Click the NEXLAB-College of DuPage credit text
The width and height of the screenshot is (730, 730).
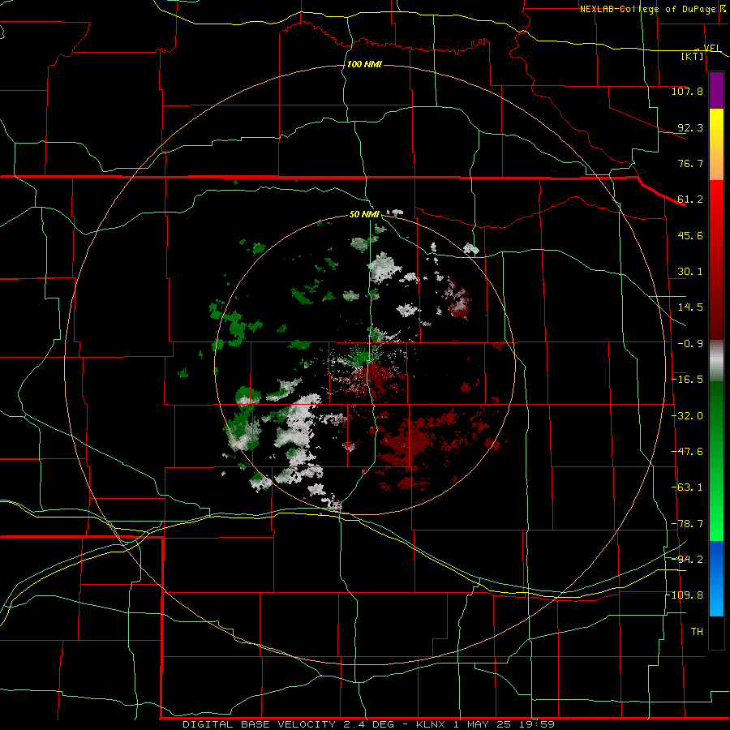648,9
